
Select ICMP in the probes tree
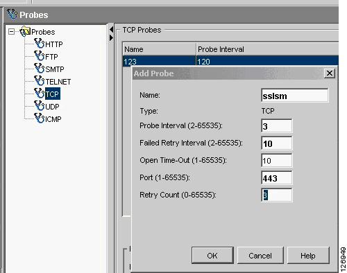(53, 119)
